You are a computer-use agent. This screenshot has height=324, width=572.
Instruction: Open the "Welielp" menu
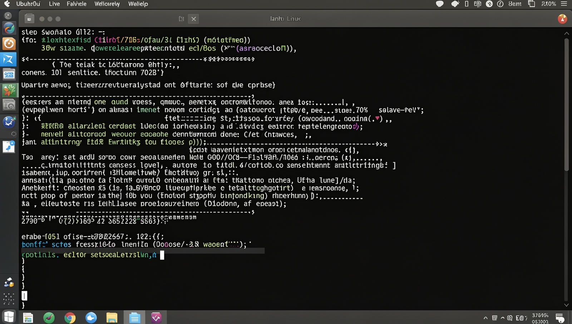point(138,4)
